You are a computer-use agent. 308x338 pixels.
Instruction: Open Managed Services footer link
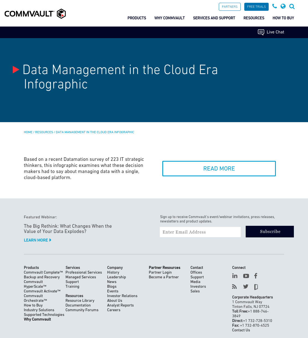click(x=81, y=277)
